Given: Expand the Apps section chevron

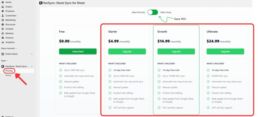Looking at the screenshot, I should point(7,61).
